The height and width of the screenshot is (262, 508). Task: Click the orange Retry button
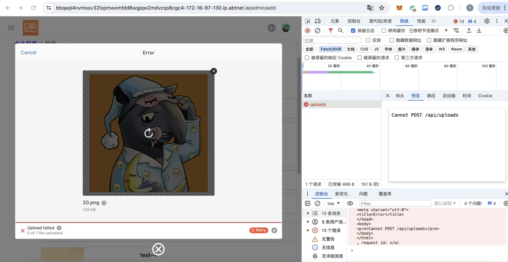(259, 230)
